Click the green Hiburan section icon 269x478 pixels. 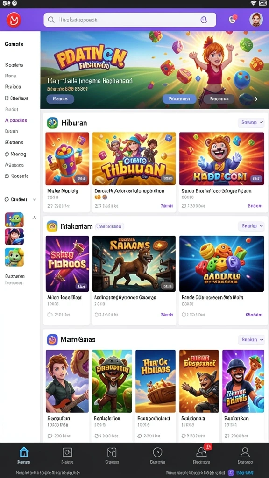pos(52,123)
